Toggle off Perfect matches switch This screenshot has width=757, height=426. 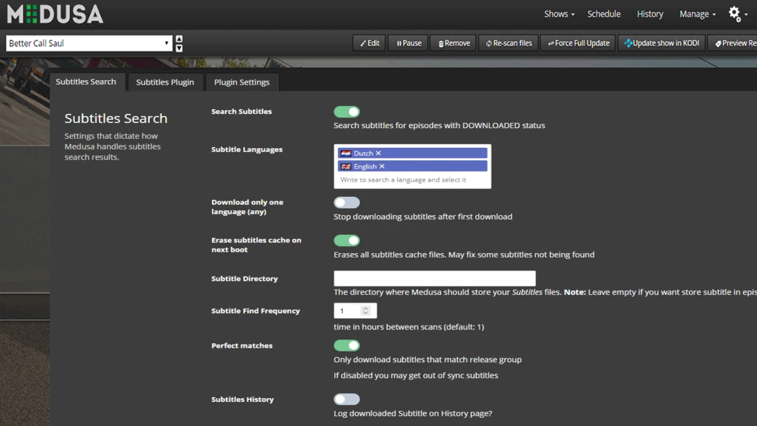point(346,345)
